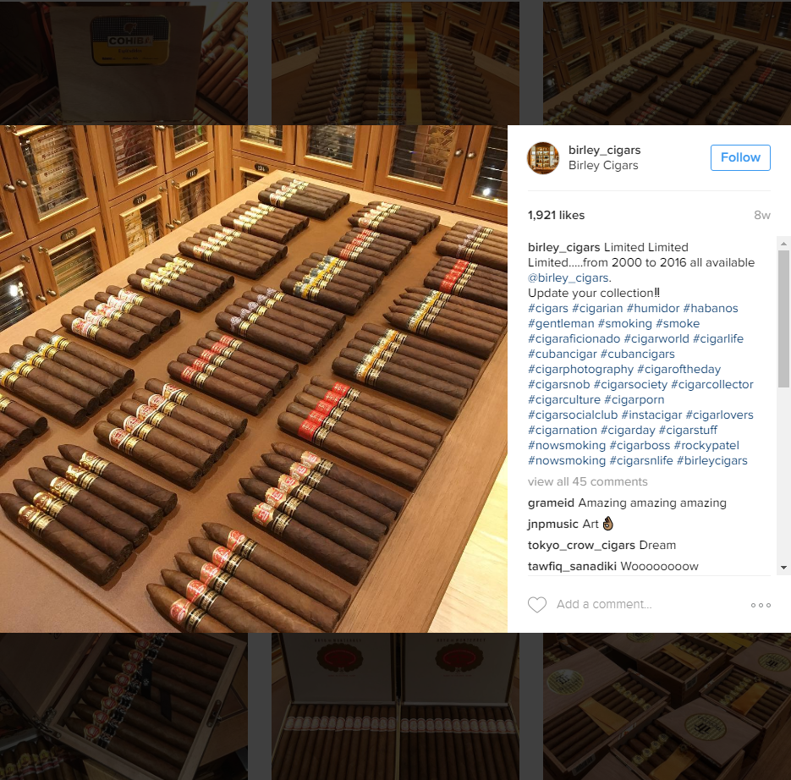This screenshot has height=780, width=791.
Task: Click the Follow button
Action: (x=740, y=157)
